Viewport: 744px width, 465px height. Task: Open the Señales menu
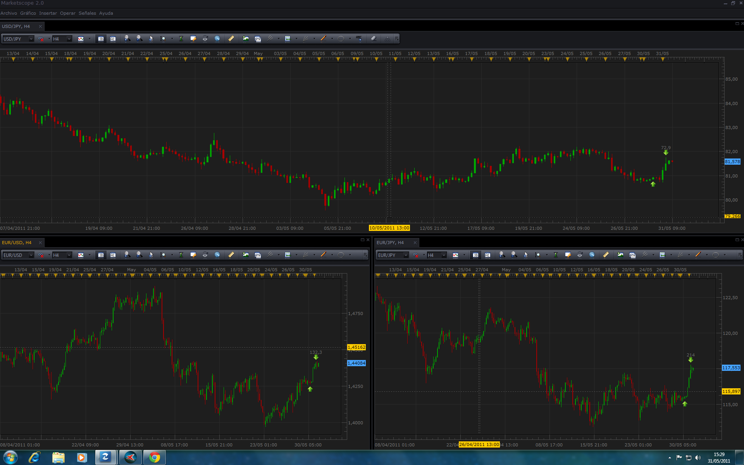coord(87,13)
